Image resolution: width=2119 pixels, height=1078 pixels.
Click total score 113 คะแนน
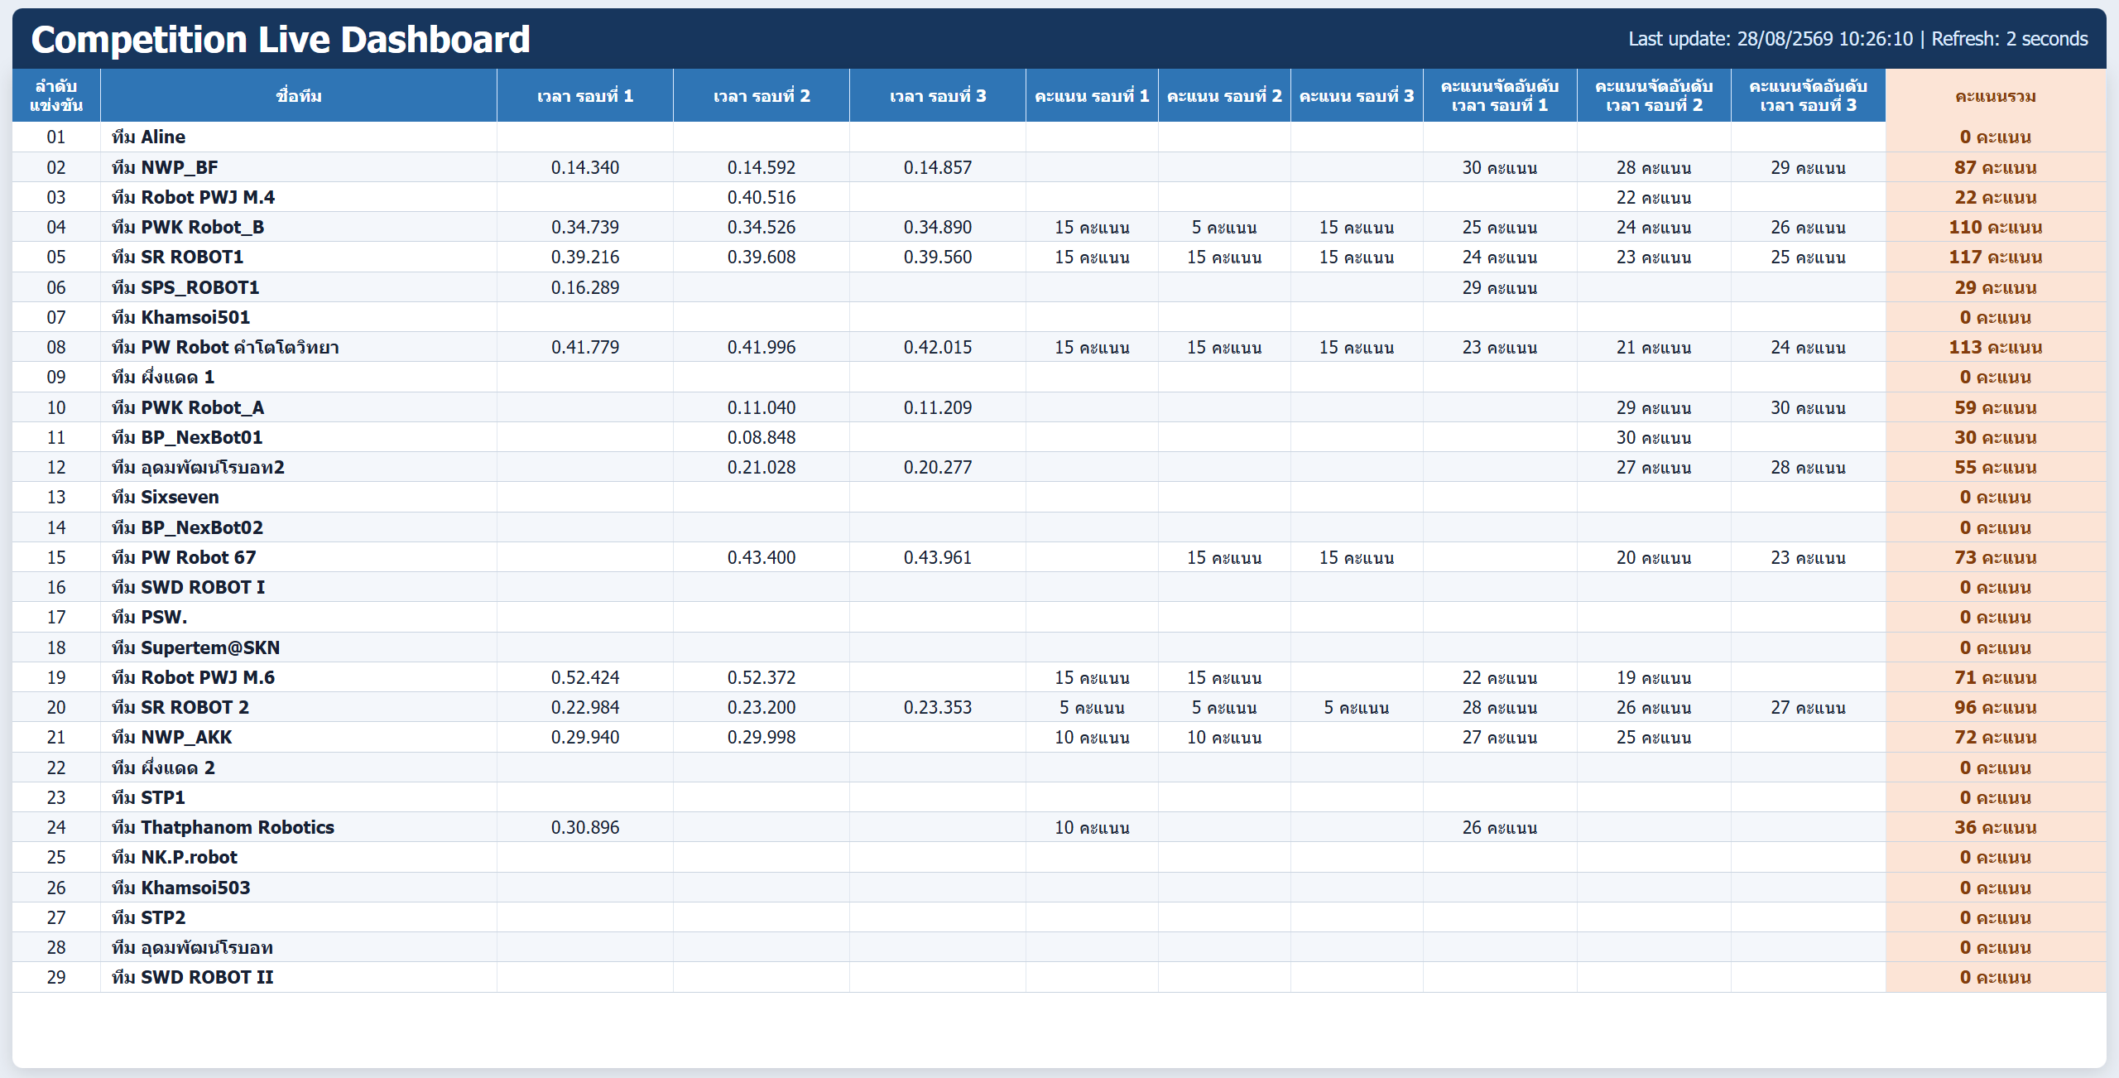tap(1996, 347)
